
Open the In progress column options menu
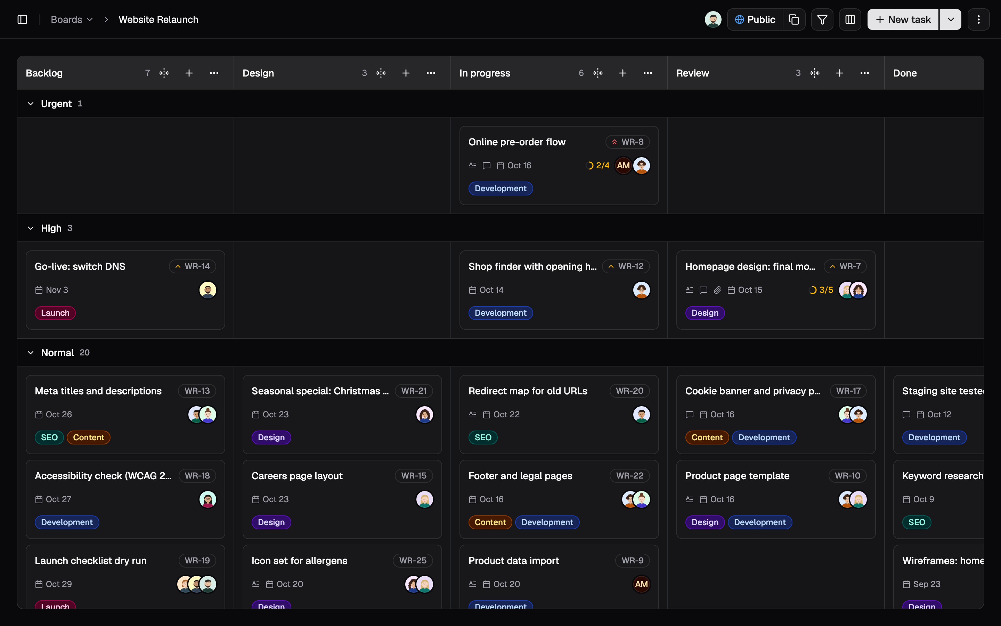tap(648, 73)
